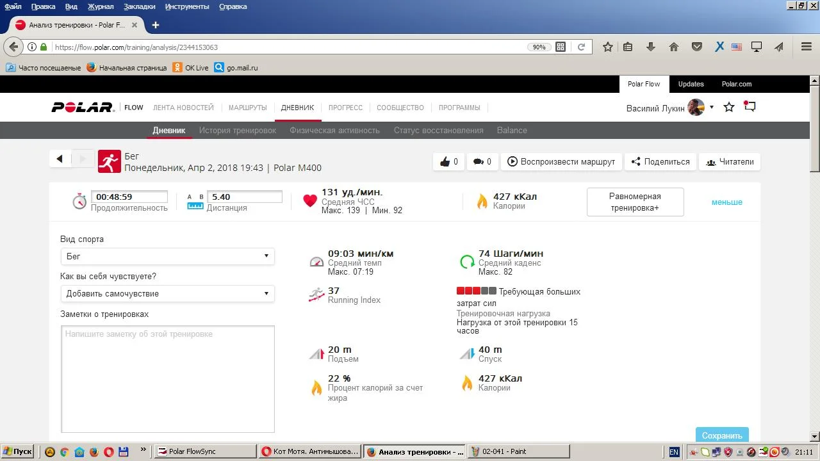Go to the previous training with the left arrow
The height and width of the screenshot is (461, 820).
click(x=60, y=159)
